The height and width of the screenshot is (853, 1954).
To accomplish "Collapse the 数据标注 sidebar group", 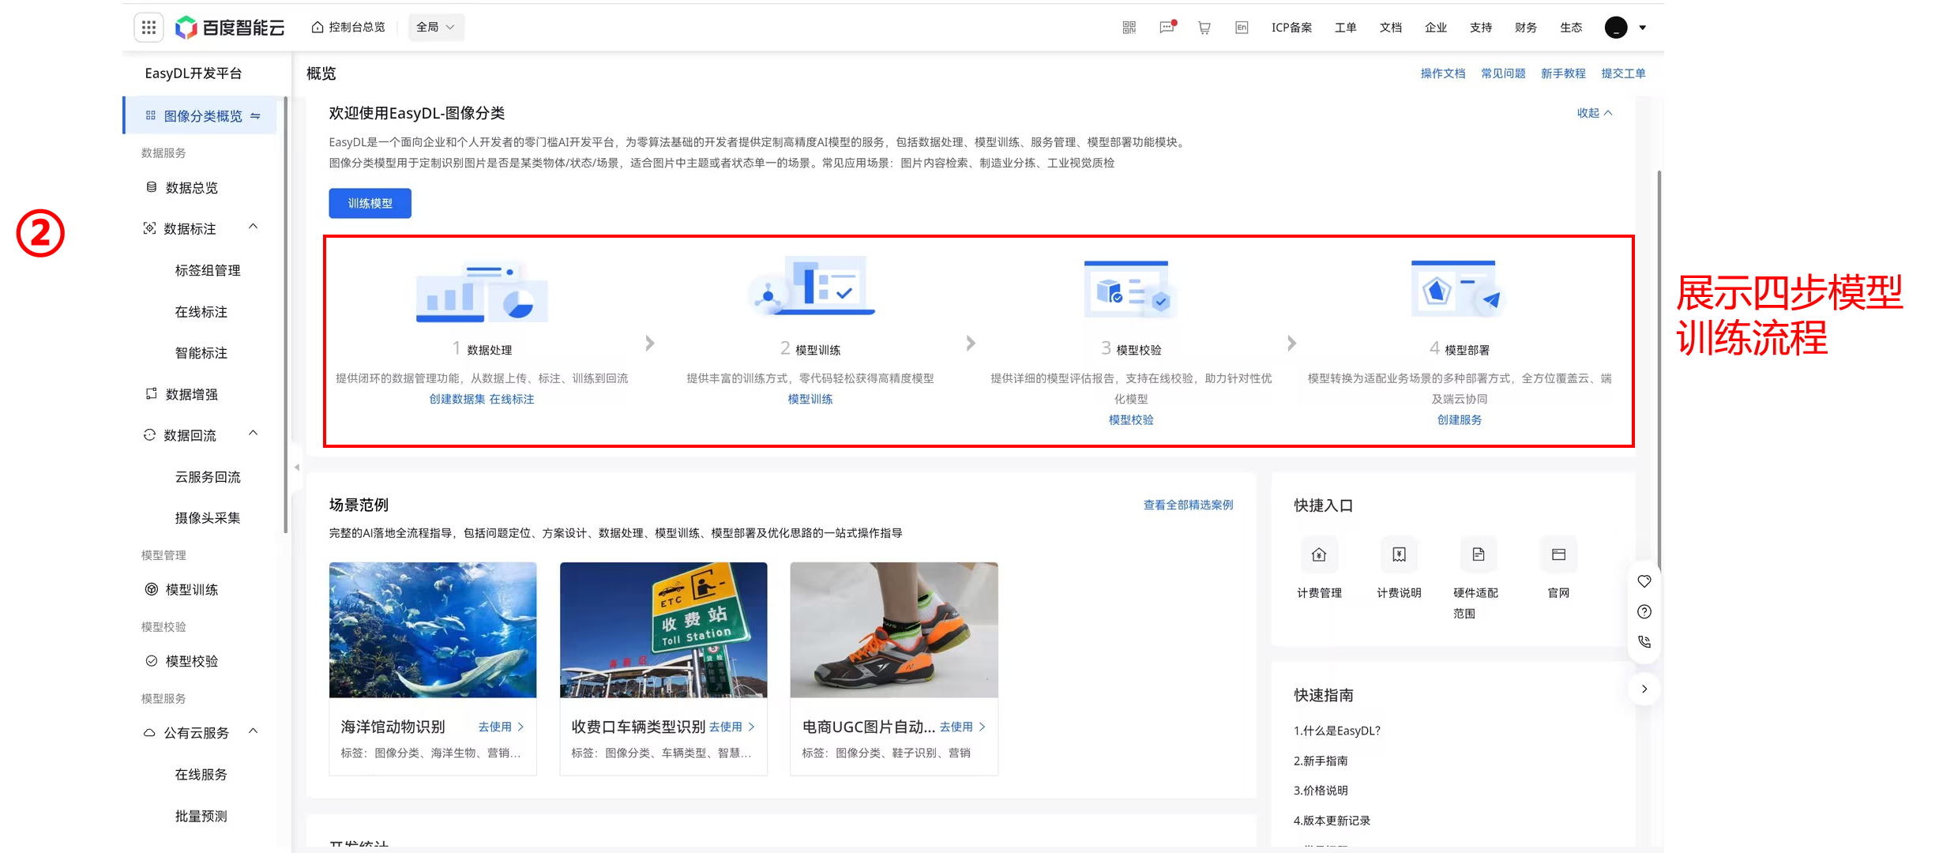I will point(254,227).
